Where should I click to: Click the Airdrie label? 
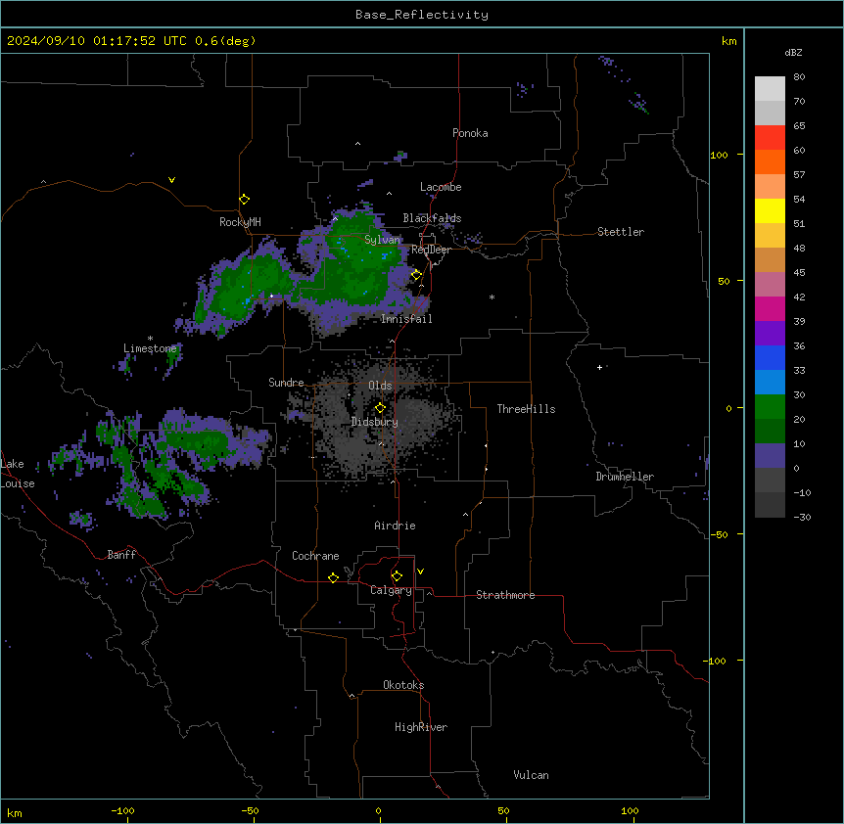(x=395, y=526)
